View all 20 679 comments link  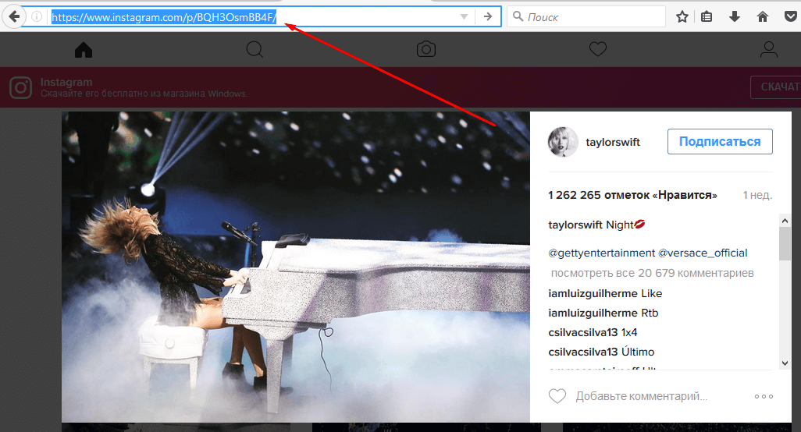(x=652, y=273)
